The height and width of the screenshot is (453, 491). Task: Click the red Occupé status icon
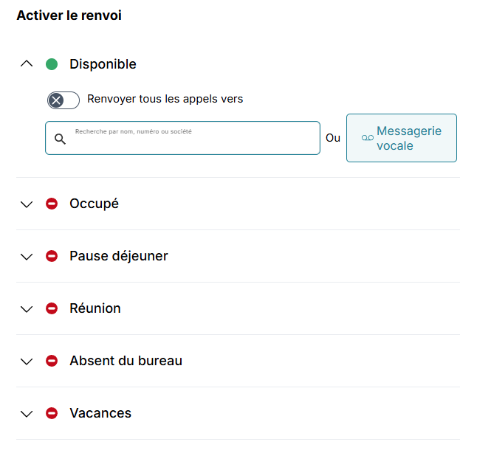coord(52,204)
